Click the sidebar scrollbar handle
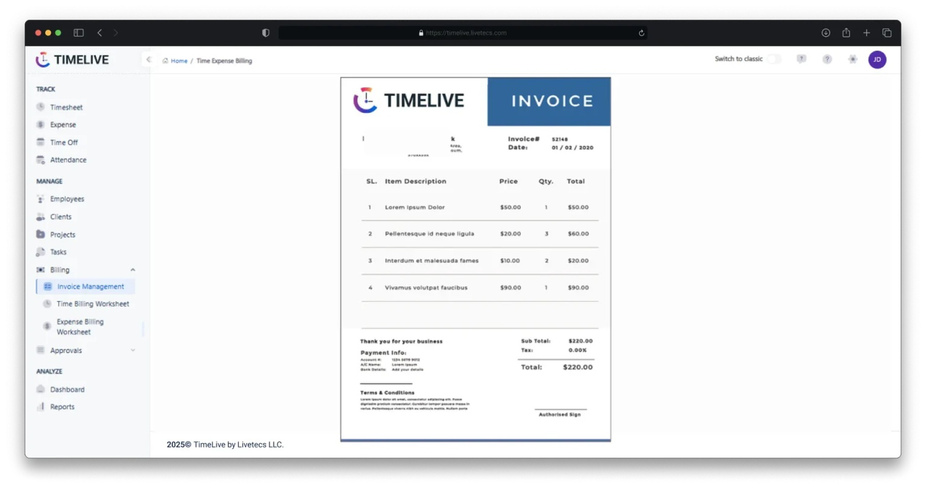 (143, 329)
